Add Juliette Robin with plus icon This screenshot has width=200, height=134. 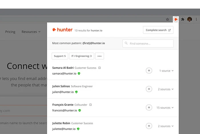[x=149, y=126]
